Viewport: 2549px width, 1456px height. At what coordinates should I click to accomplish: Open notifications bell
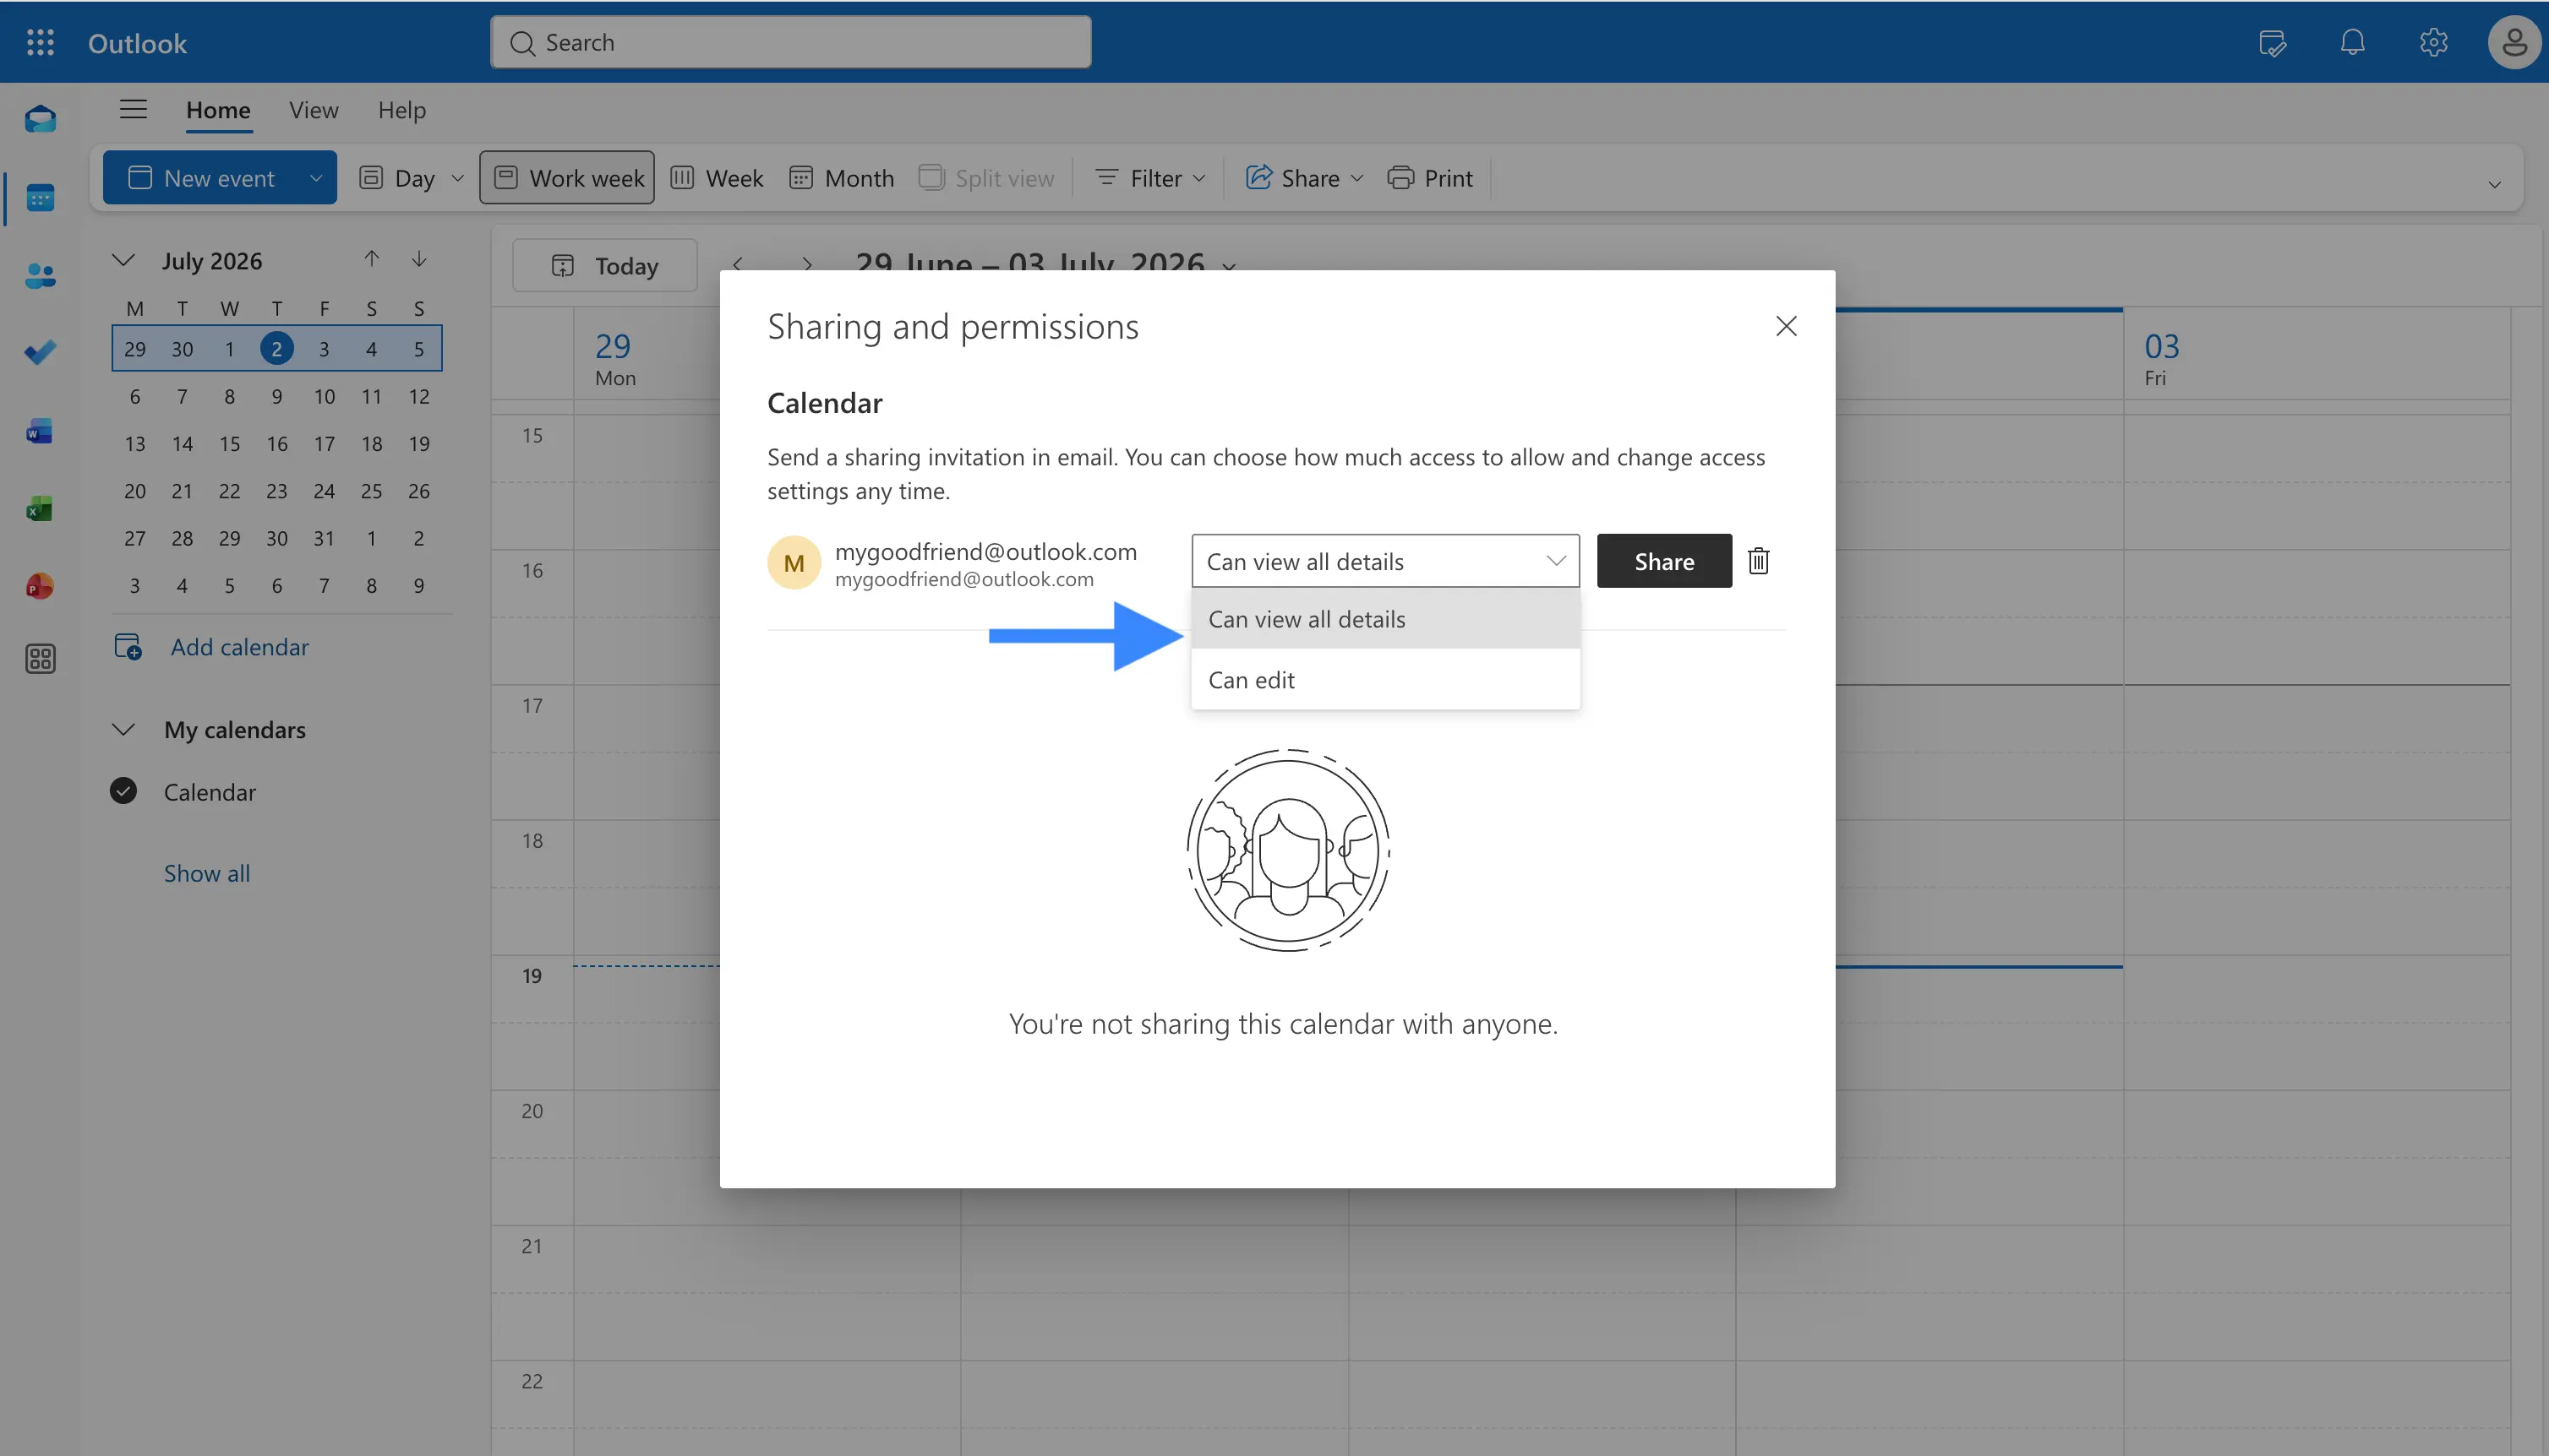click(x=2353, y=42)
